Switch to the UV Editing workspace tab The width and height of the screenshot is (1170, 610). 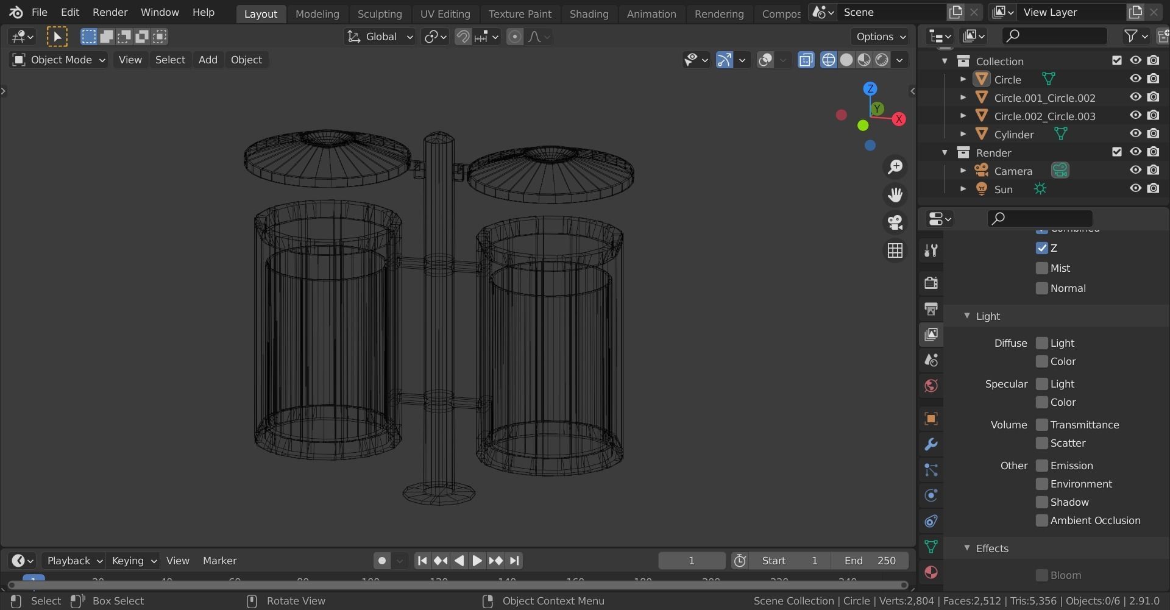(x=445, y=13)
